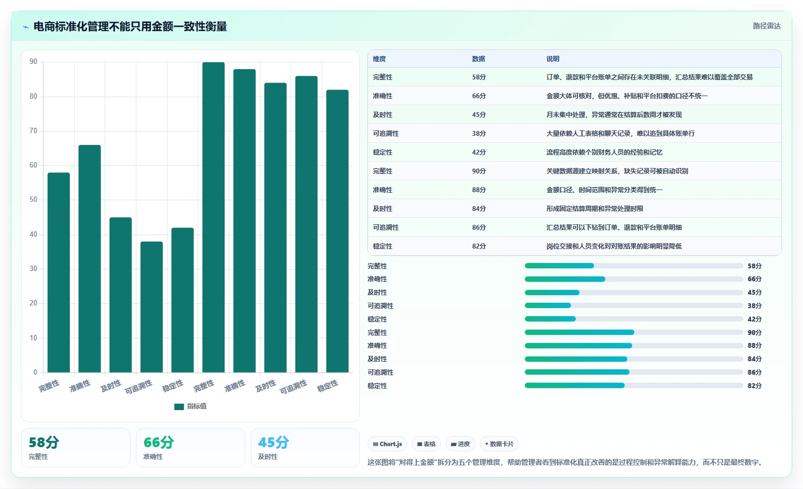Click the chart bar reaching 45
This screenshot has height=489, width=803.
tap(120, 295)
